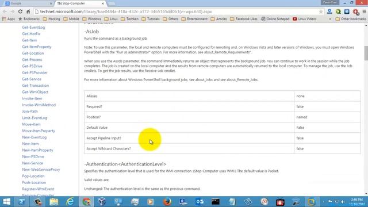Open a new browser tab
This screenshot has width=368, height=207.
[112, 3]
